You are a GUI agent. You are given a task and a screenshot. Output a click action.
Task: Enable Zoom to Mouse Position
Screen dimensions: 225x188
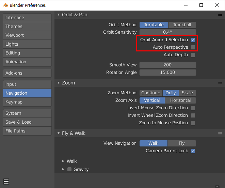click(x=193, y=123)
